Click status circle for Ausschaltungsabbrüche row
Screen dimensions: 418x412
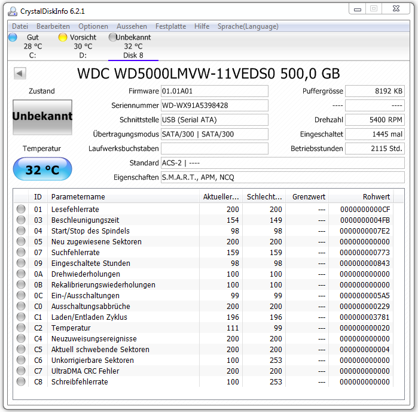[x=21, y=306]
